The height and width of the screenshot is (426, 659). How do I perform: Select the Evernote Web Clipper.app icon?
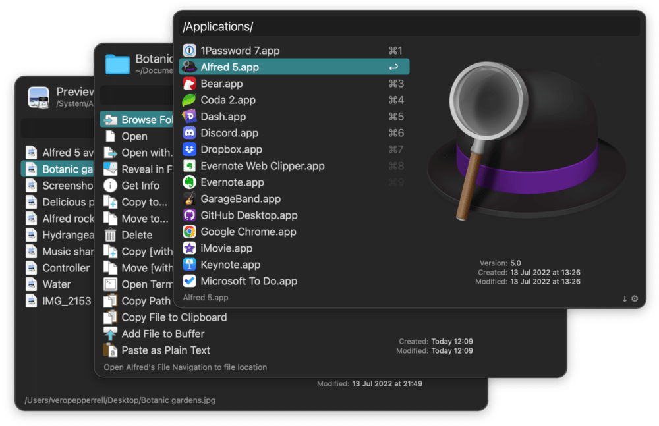pos(190,166)
